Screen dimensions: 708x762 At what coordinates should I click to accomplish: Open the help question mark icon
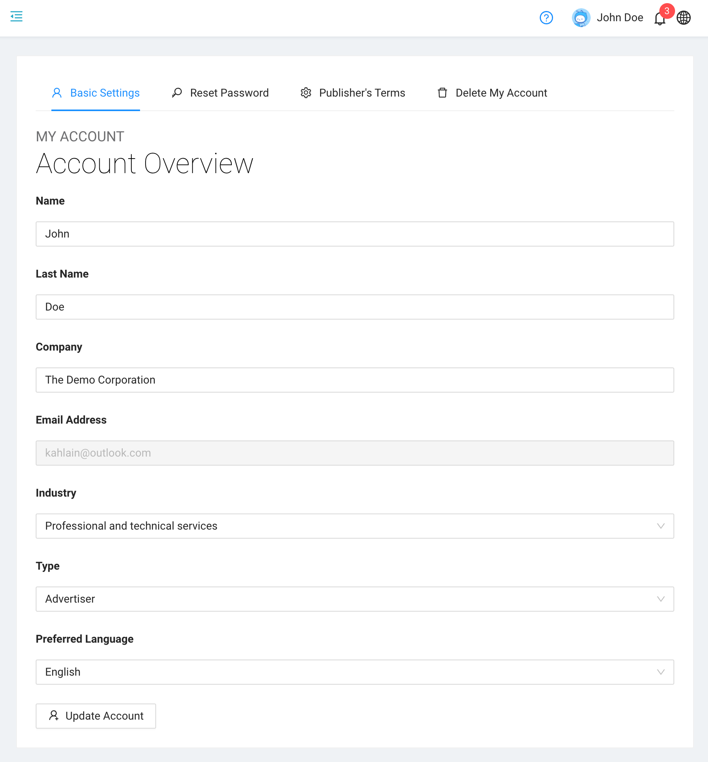pyautogui.click(x=546, y=18)
